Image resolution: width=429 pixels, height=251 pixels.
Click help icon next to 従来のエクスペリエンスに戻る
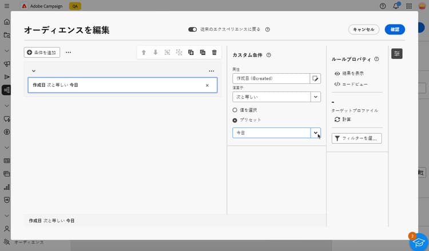(268, 29)
